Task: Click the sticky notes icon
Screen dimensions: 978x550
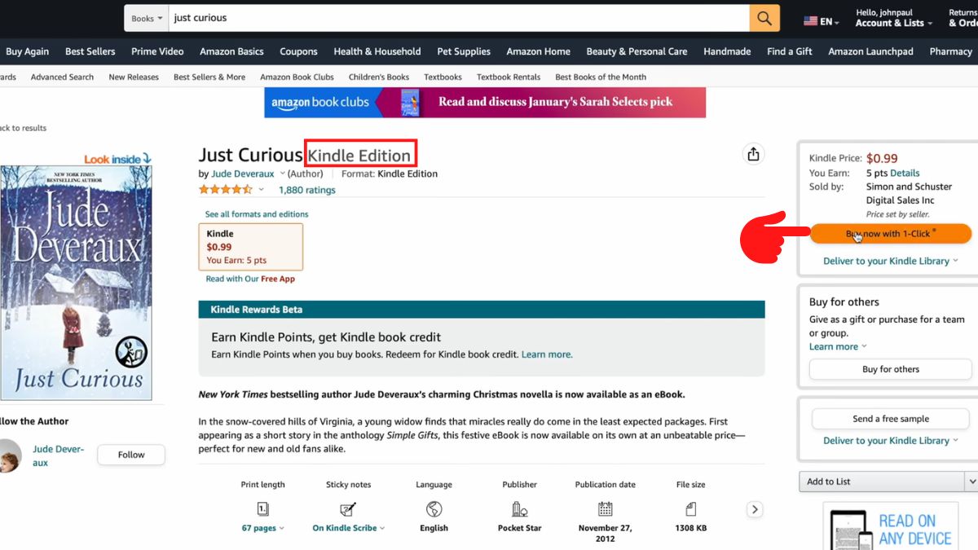Action: [348, 509]
